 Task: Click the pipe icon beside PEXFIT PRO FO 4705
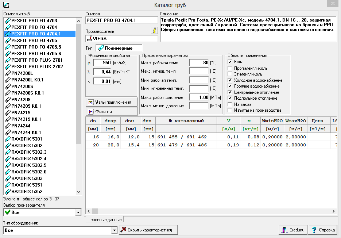[x=8, y=40]
